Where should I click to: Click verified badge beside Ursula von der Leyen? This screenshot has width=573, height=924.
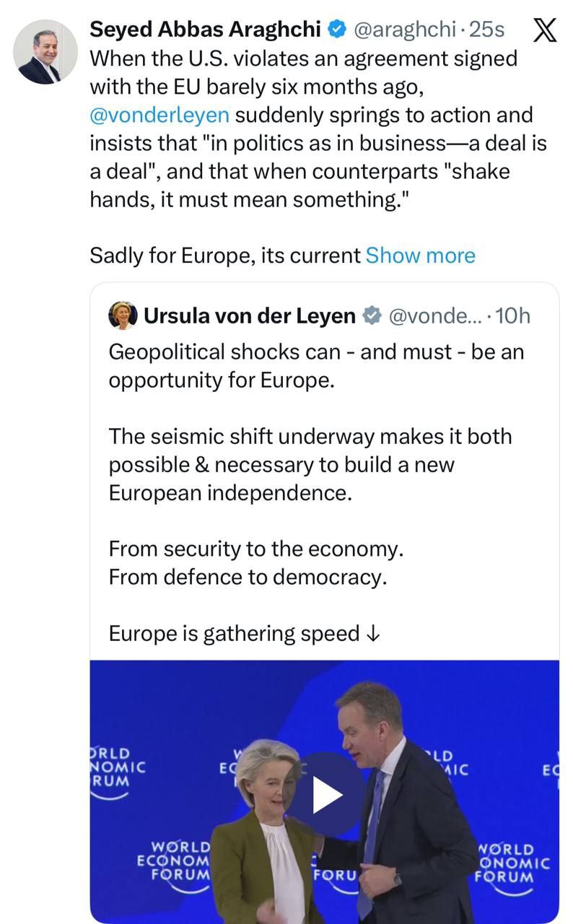[372, 315]
